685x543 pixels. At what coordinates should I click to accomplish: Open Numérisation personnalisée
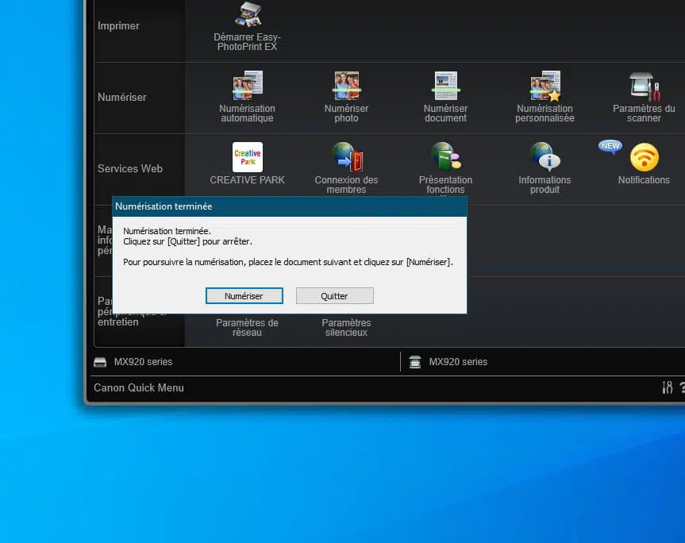pos(545,97)
